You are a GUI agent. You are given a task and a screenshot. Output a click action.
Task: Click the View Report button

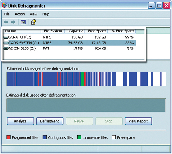[138, 121]
